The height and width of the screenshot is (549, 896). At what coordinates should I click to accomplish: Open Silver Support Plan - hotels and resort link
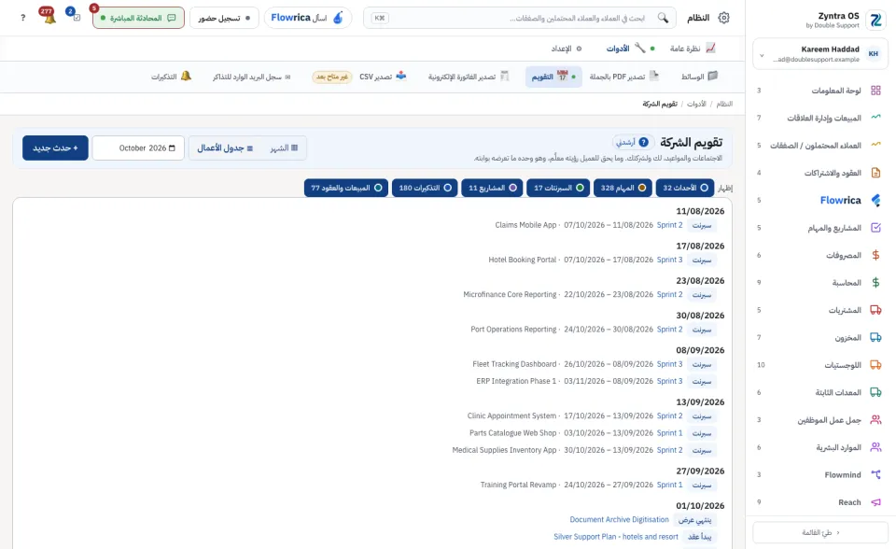point(616,537)
